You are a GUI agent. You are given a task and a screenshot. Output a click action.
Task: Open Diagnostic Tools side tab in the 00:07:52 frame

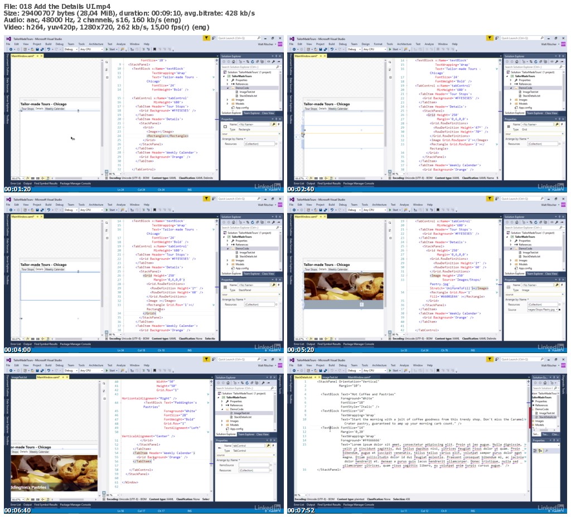563,384
